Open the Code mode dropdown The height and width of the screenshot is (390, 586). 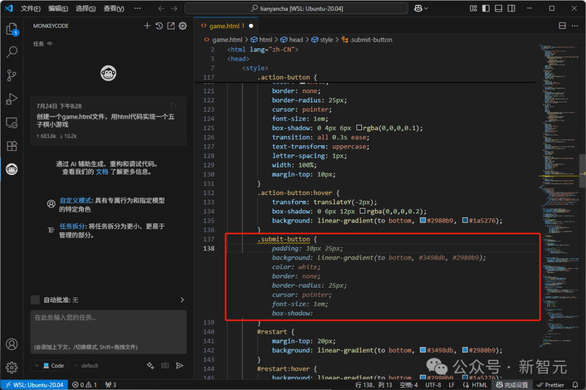(x=49, y=366)
